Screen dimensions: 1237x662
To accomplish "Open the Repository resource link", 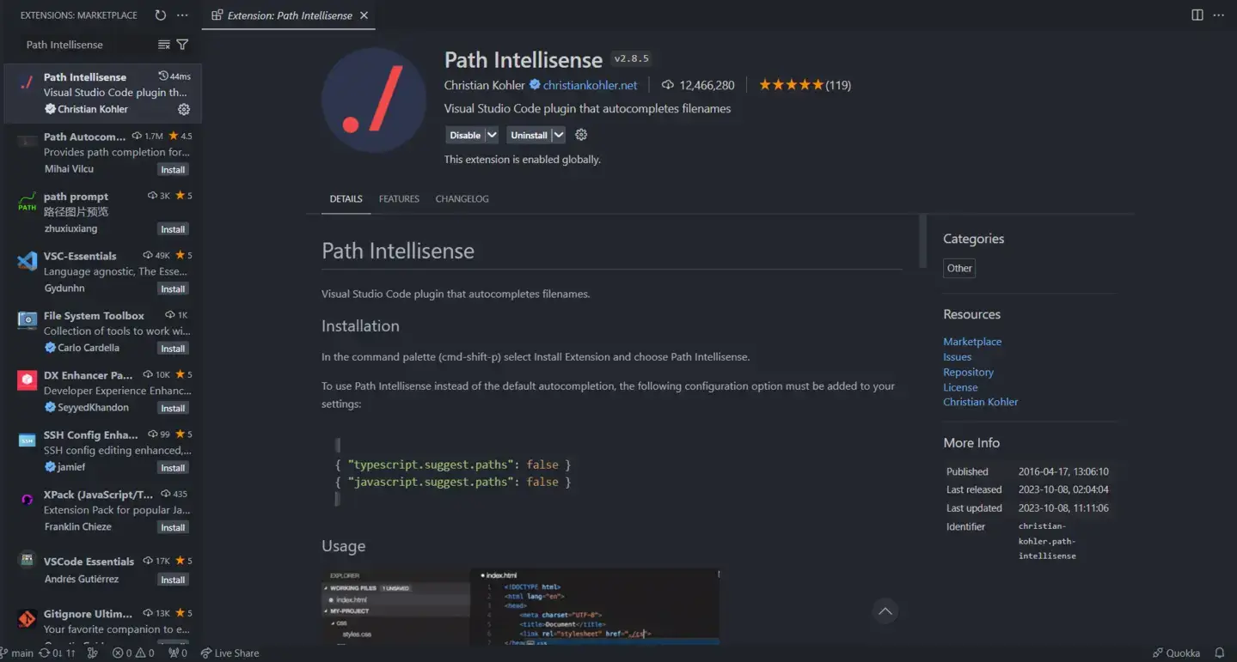I will coord(968,372).
